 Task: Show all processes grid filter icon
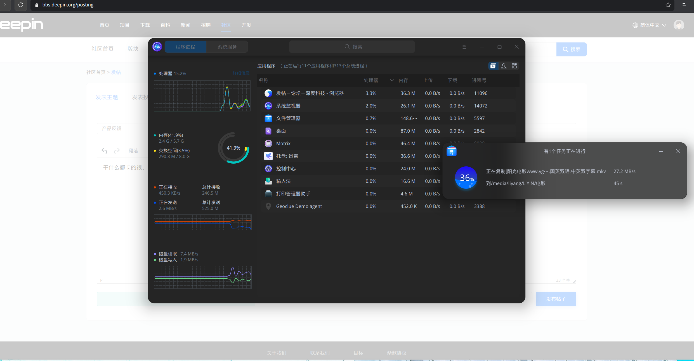514,66
